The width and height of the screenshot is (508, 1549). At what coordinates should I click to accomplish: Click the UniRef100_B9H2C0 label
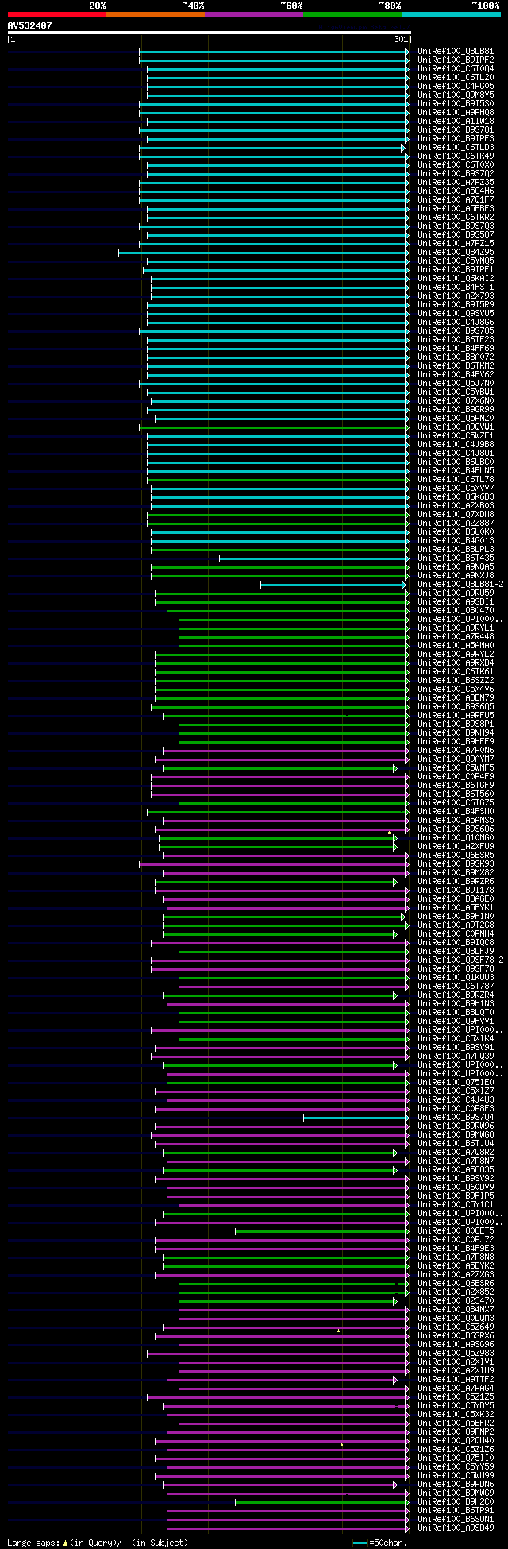[456, 1501]
